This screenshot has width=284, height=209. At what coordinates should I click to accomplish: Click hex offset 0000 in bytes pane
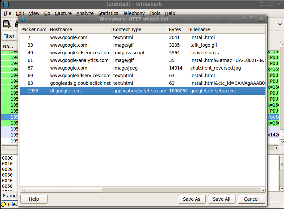(x=7, y=158)
